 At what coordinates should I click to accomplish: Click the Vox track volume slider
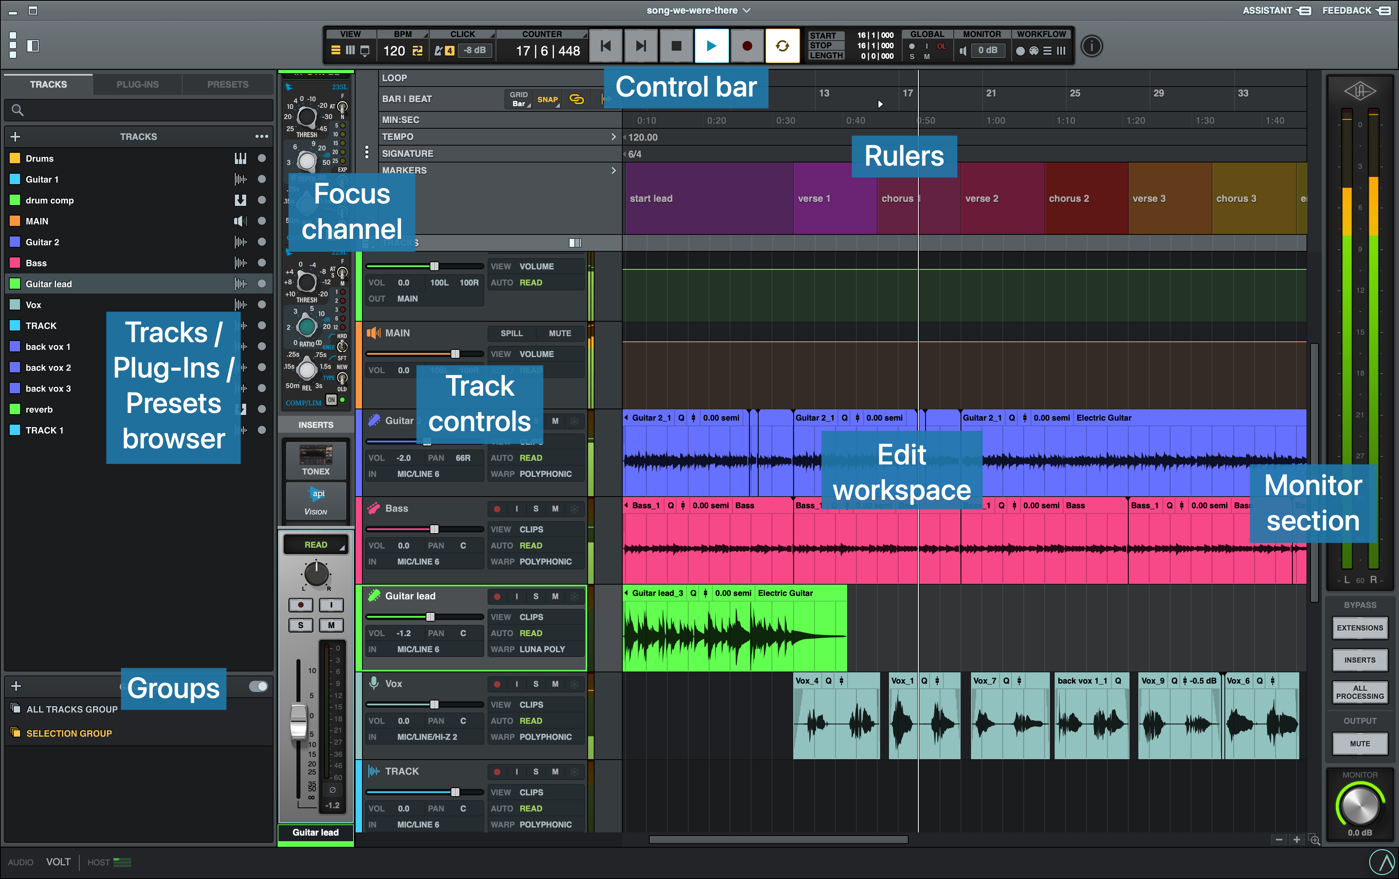click(x=434, y=704)
